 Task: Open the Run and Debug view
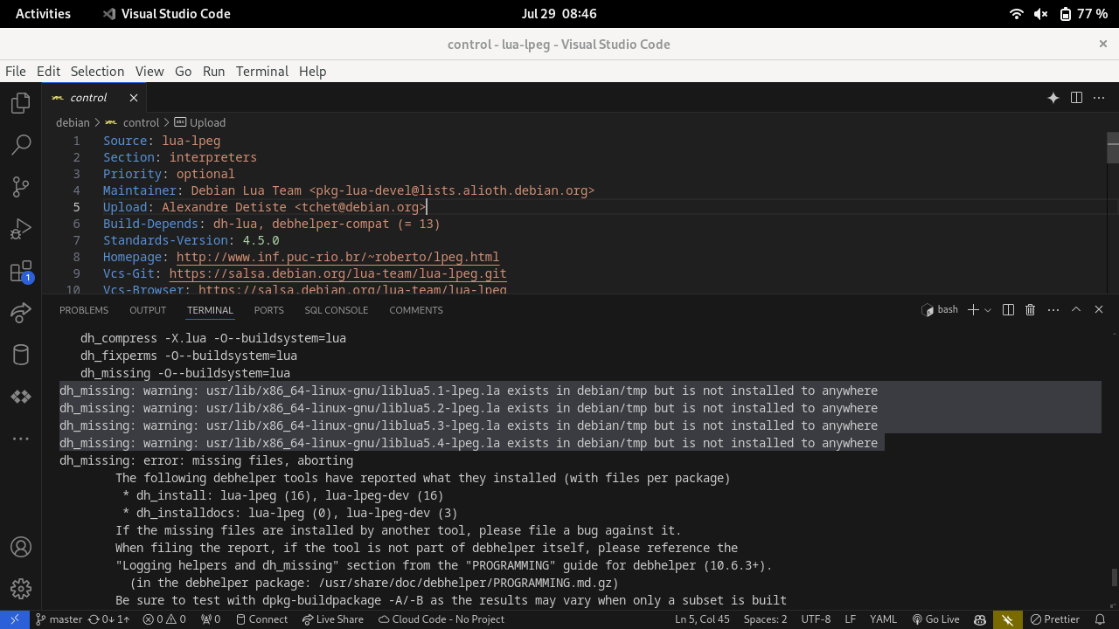click(x=21, y=229)
